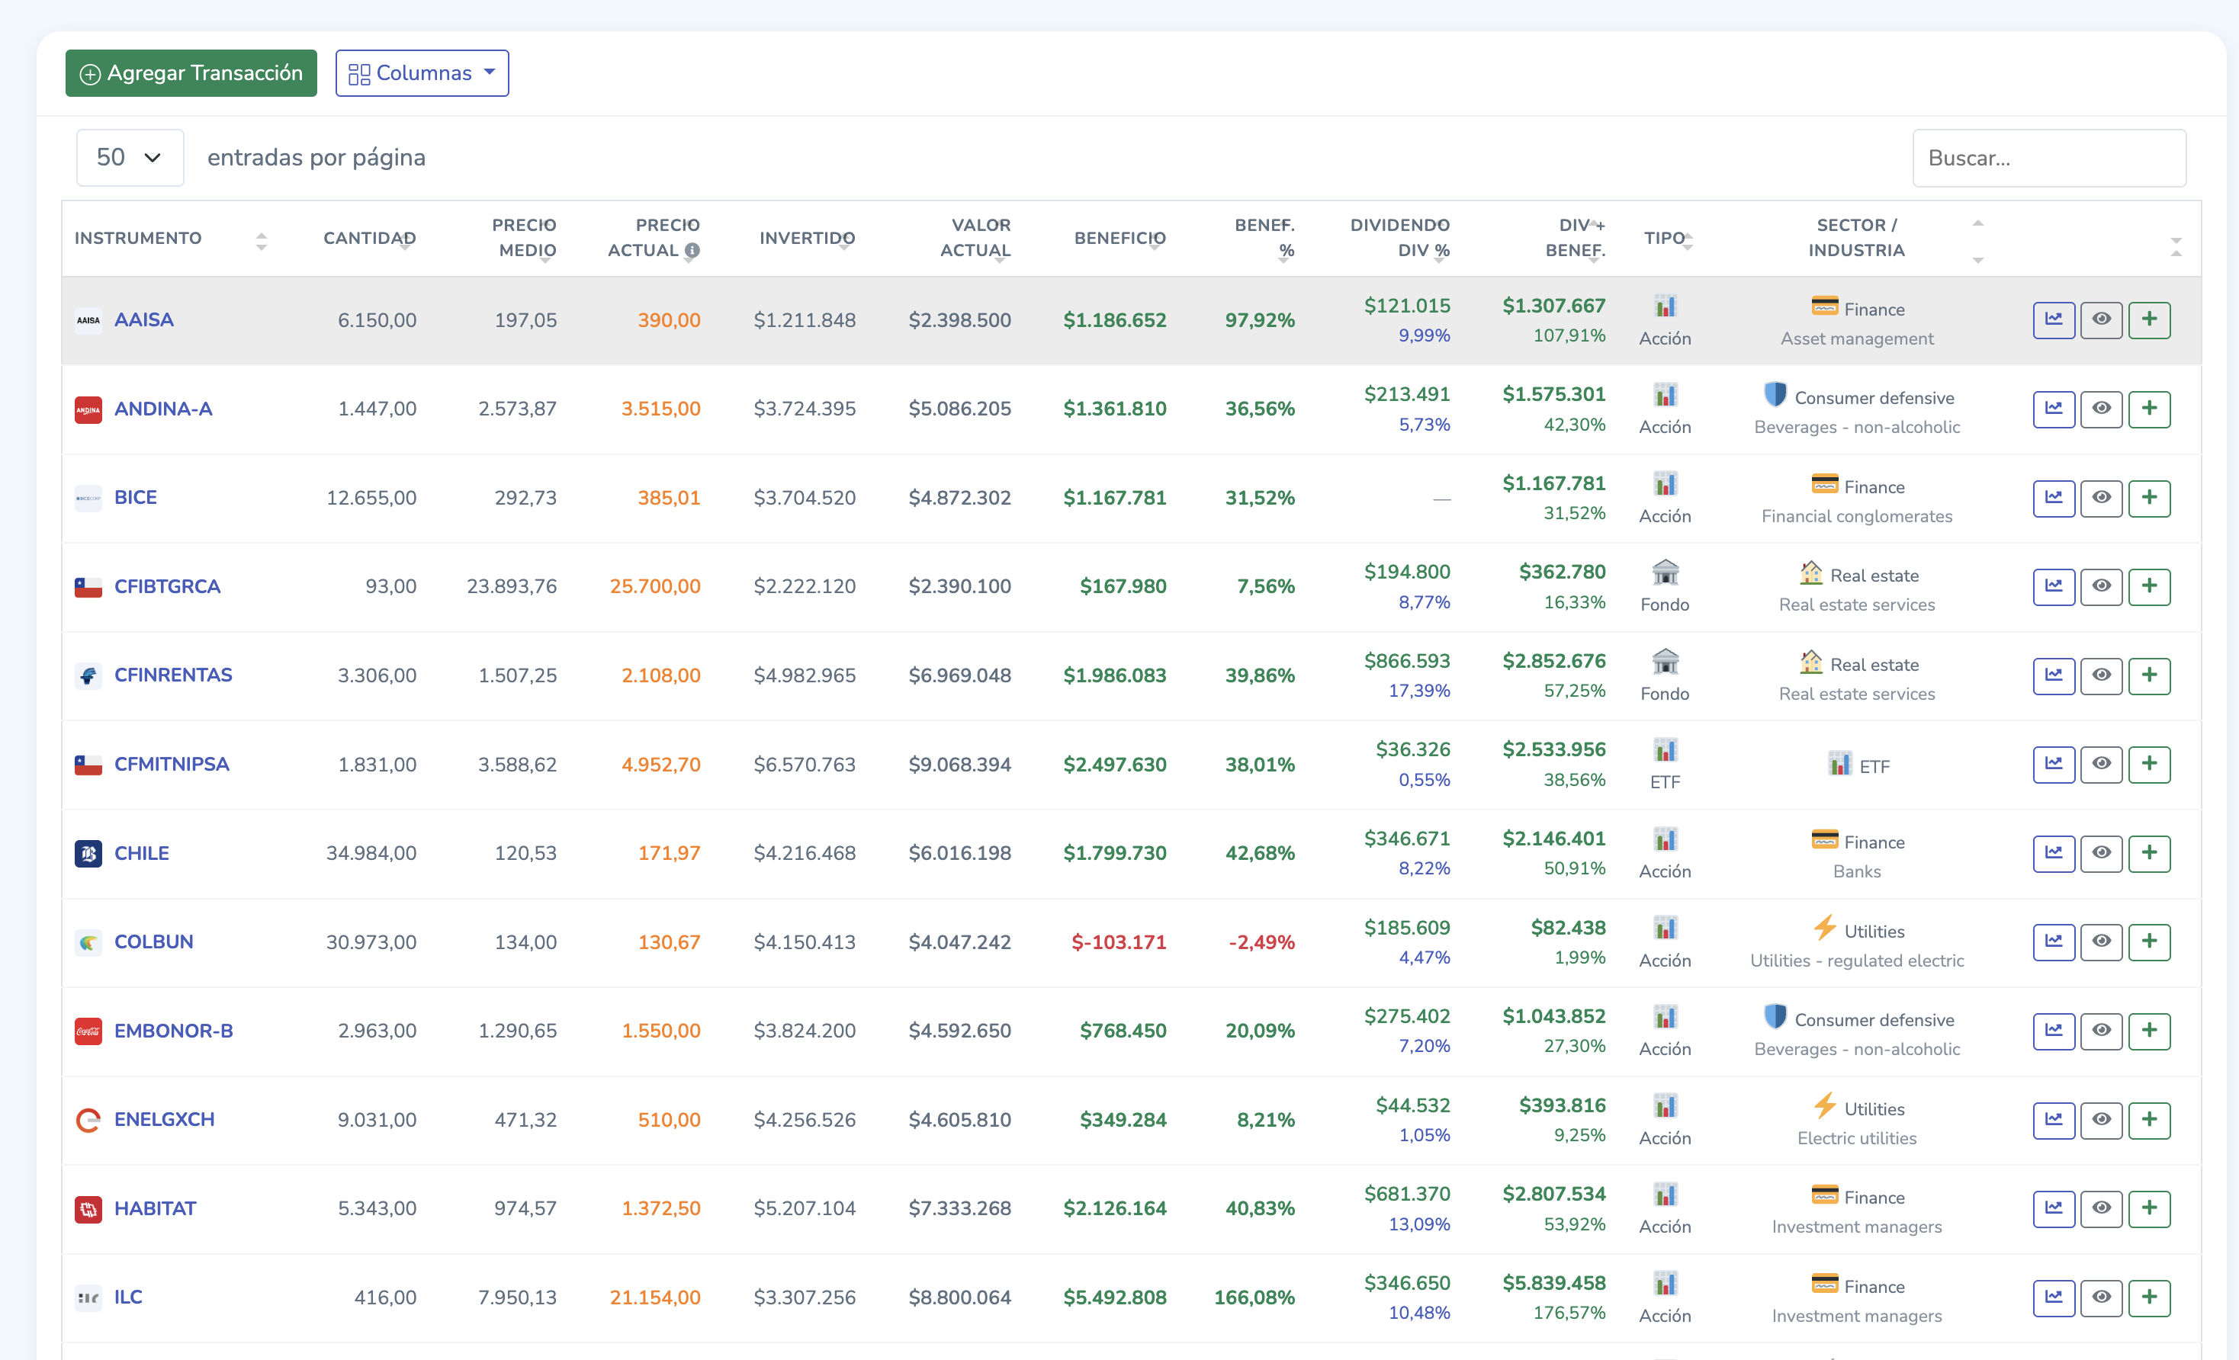Open the chart icon for EMBONOR-B row

2053,1030
